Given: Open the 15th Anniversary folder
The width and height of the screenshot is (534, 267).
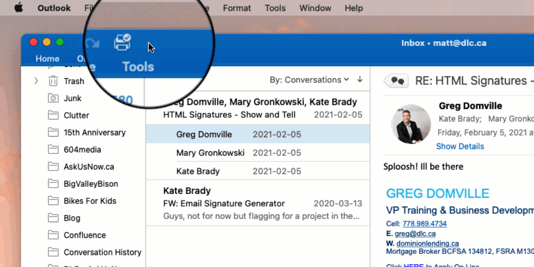Looking at the screenshot, I should coord(95,132).
